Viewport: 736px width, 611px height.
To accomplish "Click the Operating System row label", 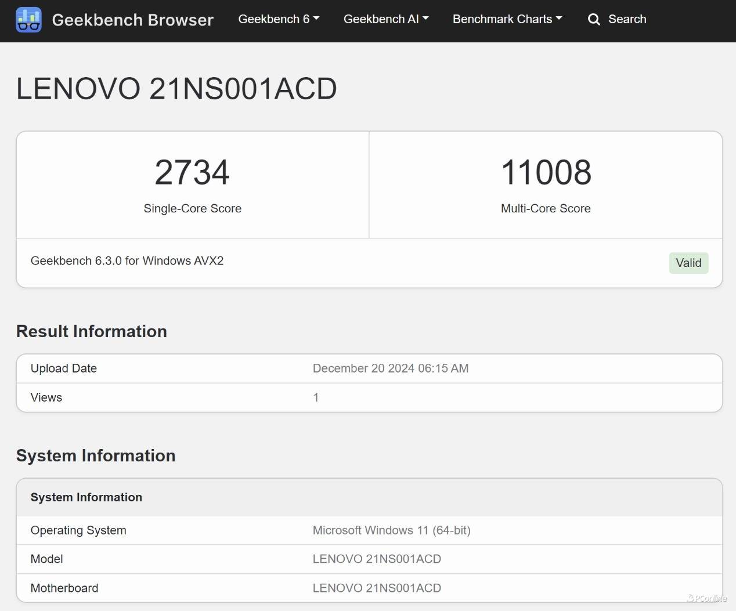I will click(78, 530).
